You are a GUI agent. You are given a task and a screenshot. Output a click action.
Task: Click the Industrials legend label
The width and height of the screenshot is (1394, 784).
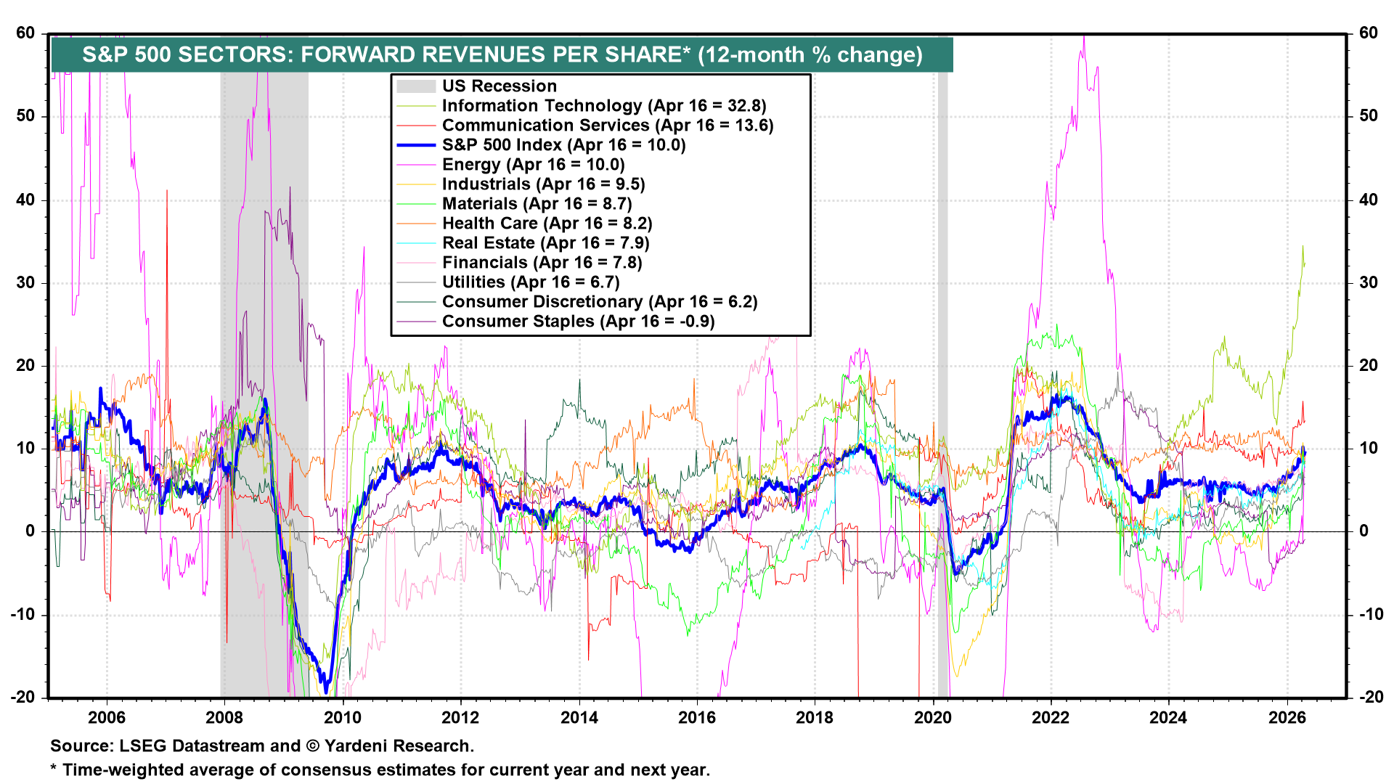(543, 184)
